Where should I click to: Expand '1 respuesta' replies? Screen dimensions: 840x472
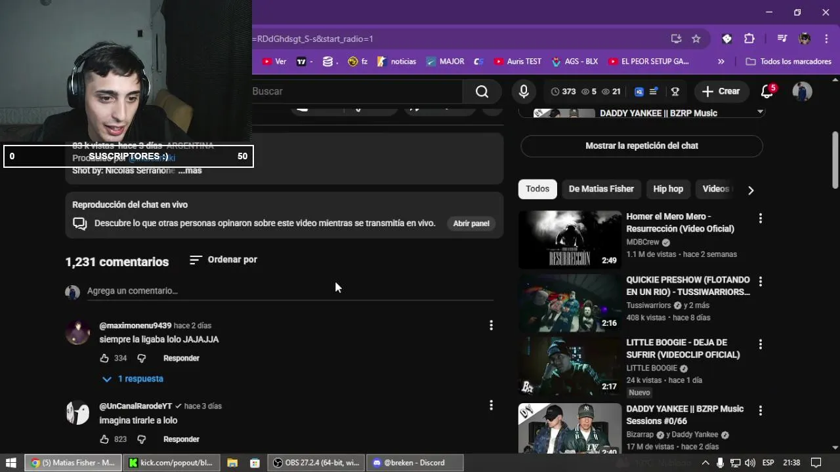click(x=133, y=379)
